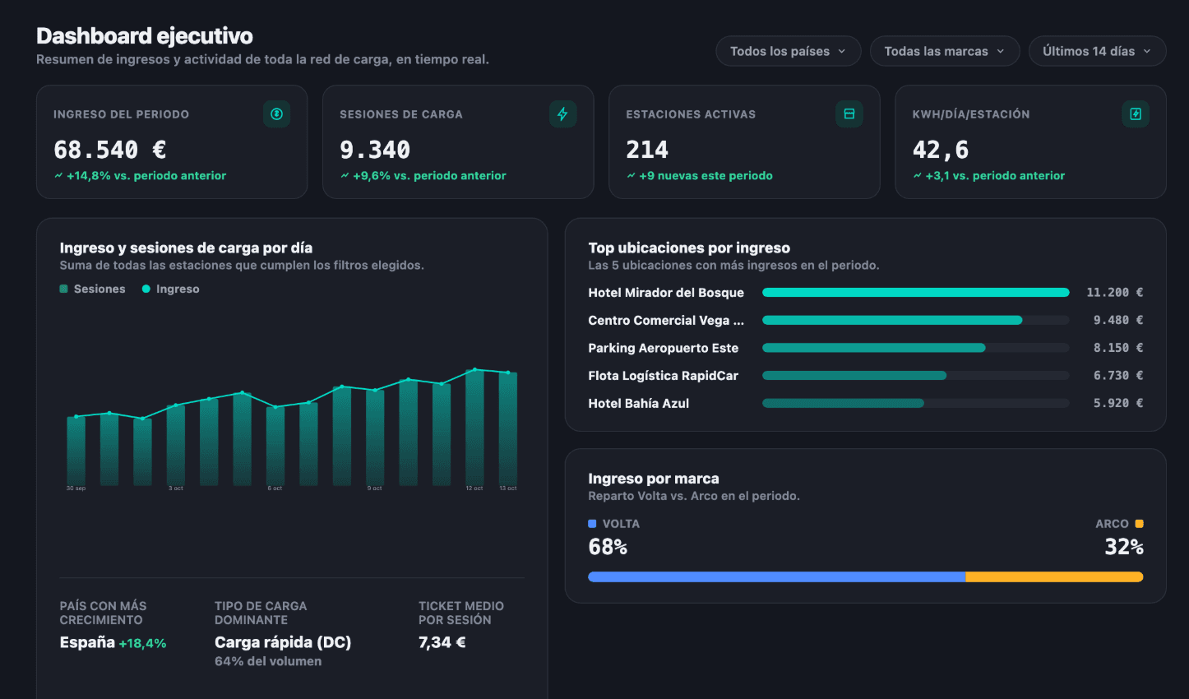The height and width of the screenshot is (699, 1189).
Task: Click the Flota Logística RapidCar revenue bar
Action: point(854,376)
